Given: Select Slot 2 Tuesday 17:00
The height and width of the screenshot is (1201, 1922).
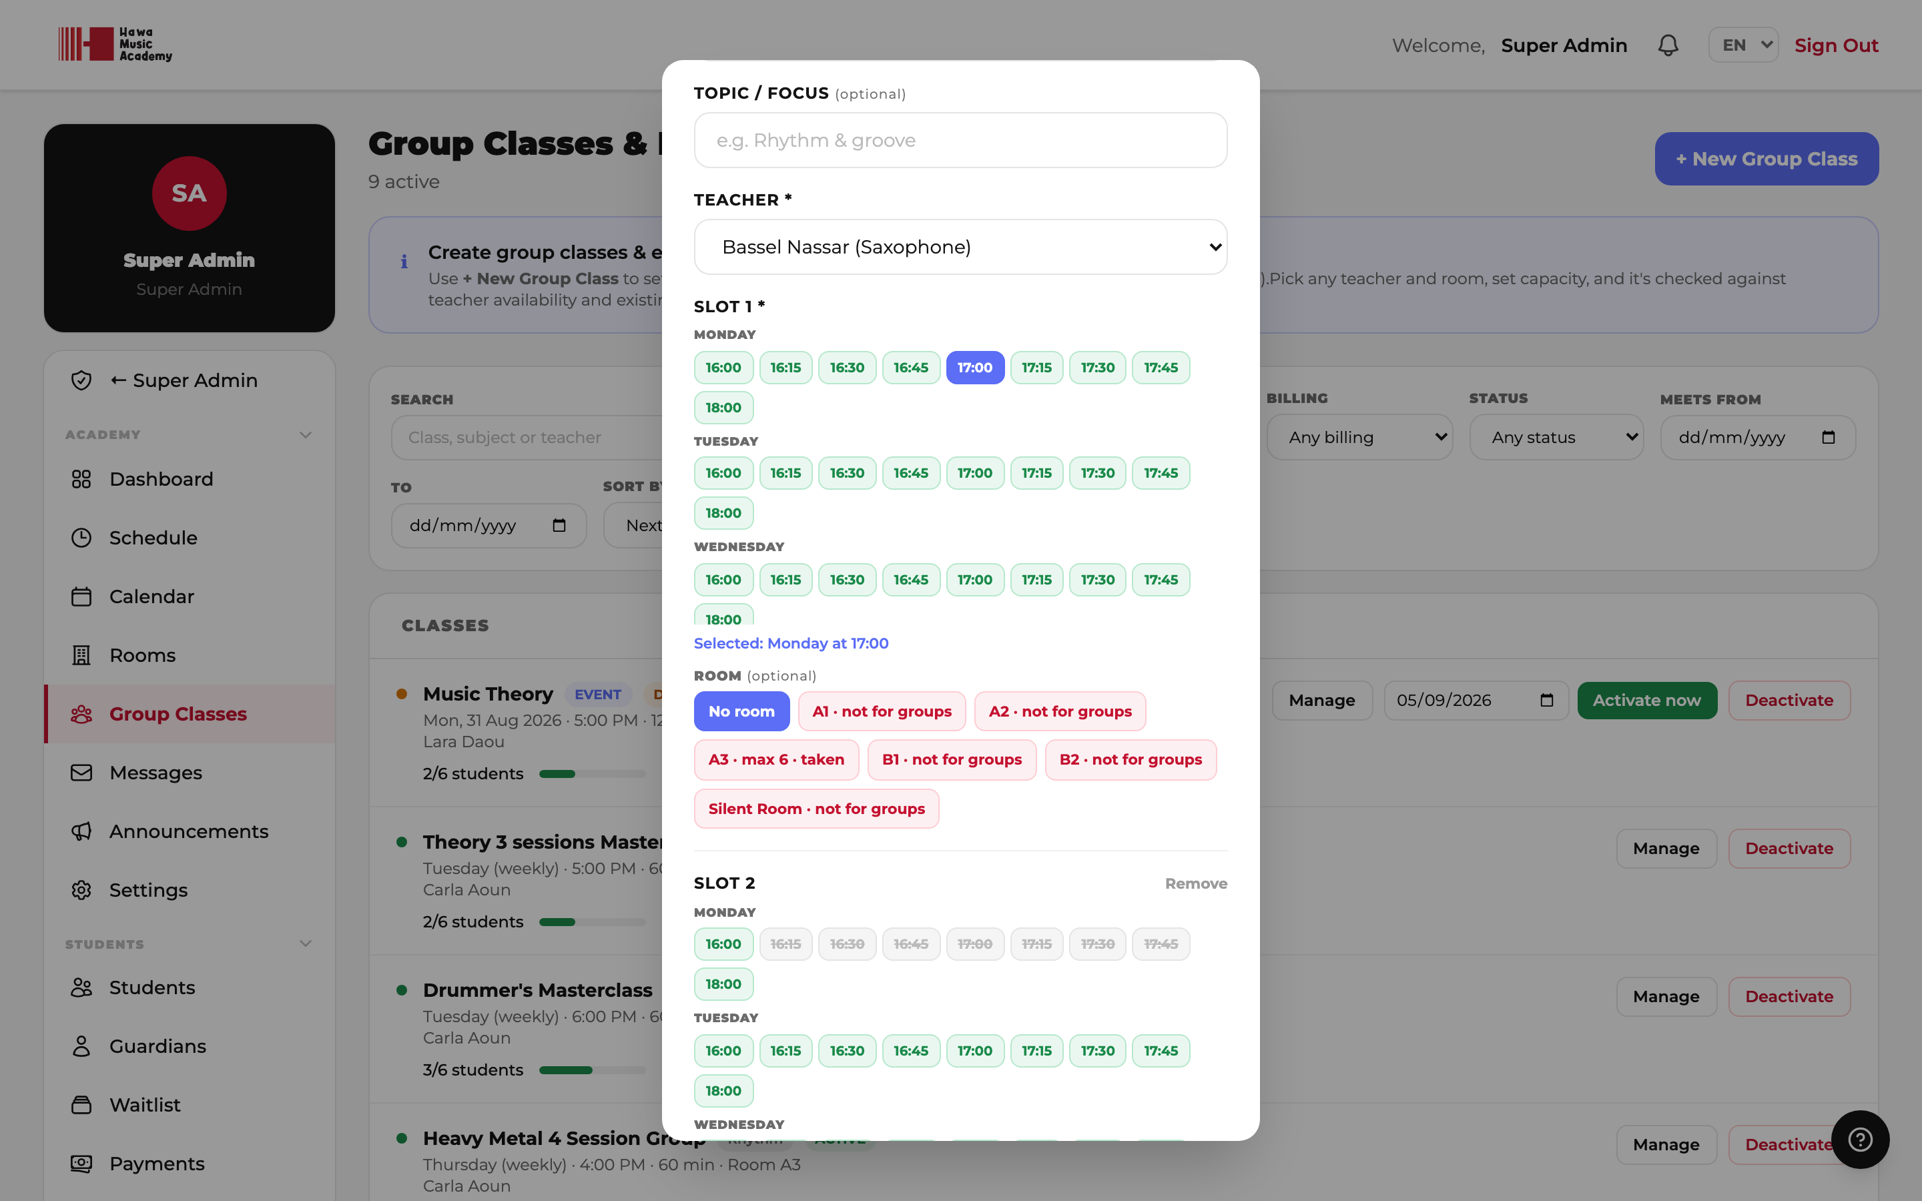Looking at the screenshot, I should pyautogui.click(x=974, y=1050).
